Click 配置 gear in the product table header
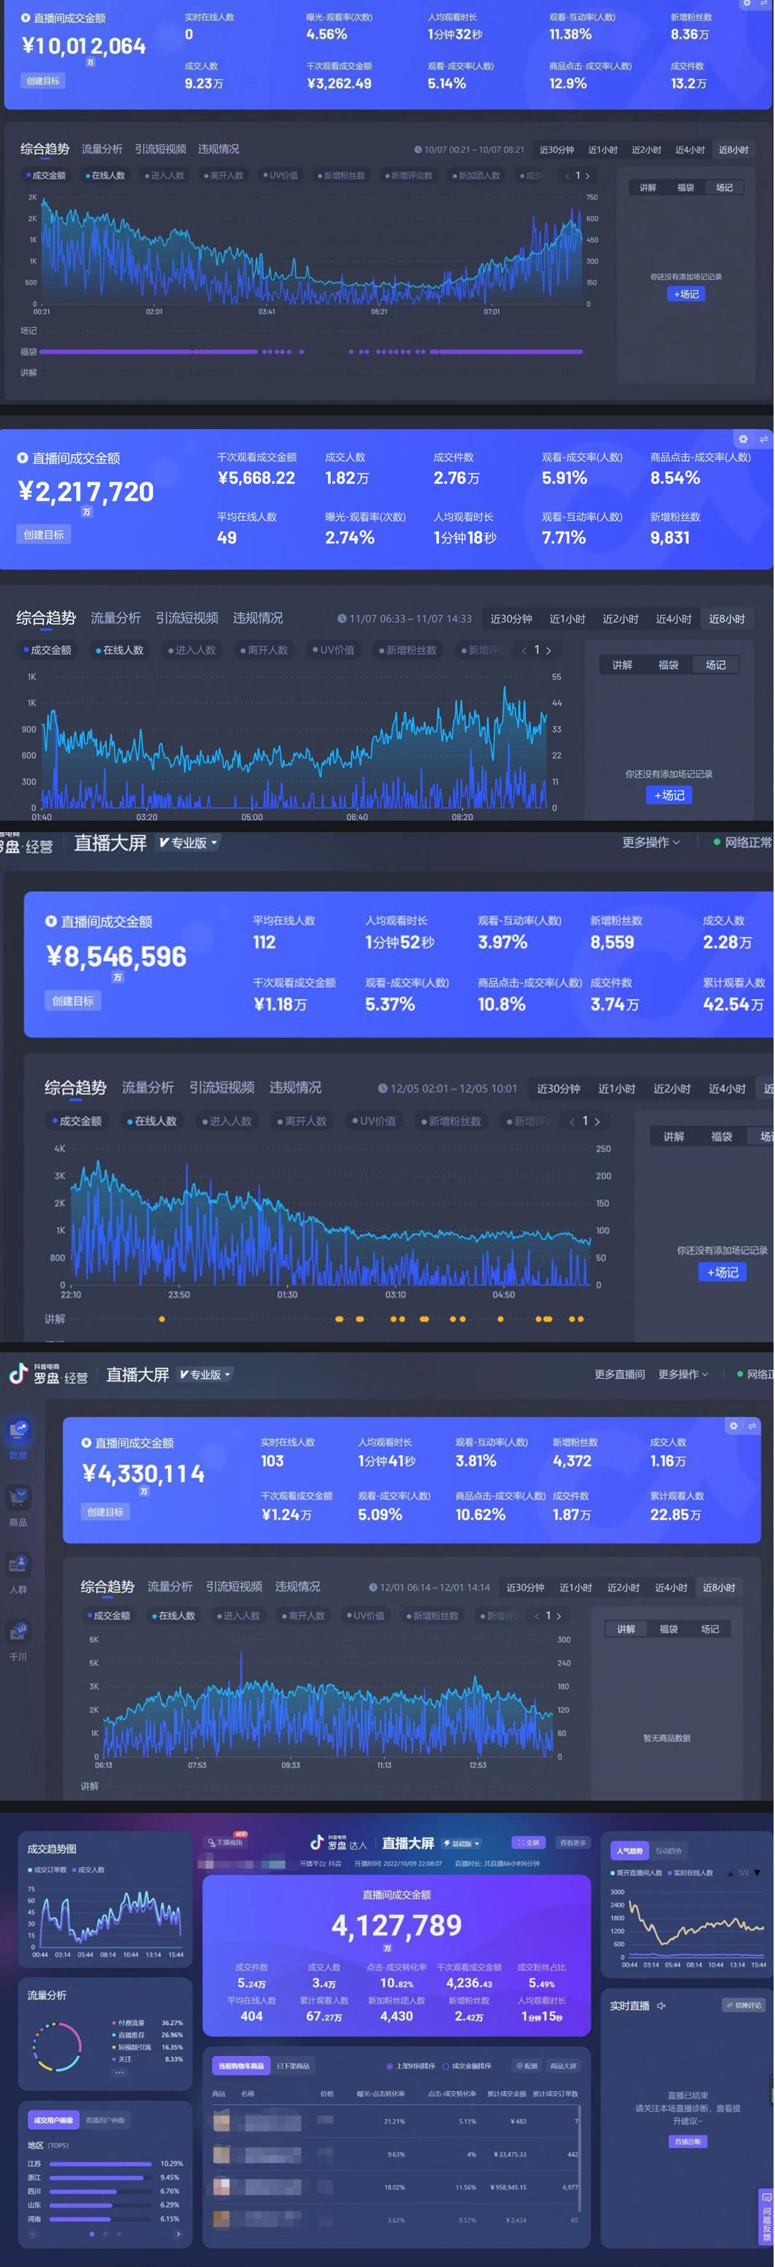The height and width of the screenshot is (2267, 775). pyautogui.click(x=527, y=2065)
